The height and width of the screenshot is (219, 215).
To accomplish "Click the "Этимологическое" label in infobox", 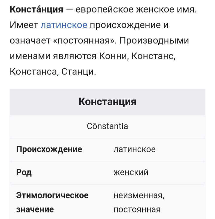I will pos(52,196).
